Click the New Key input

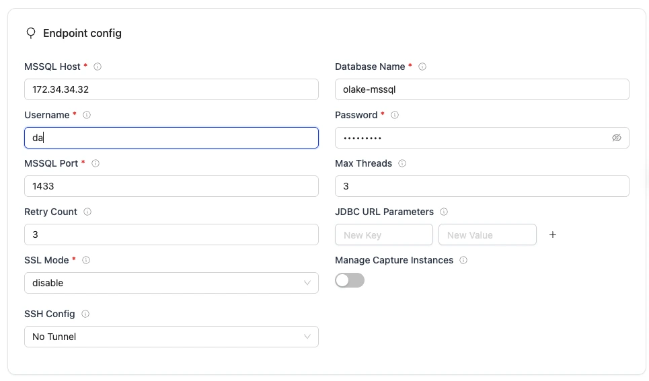pos(384,235)
